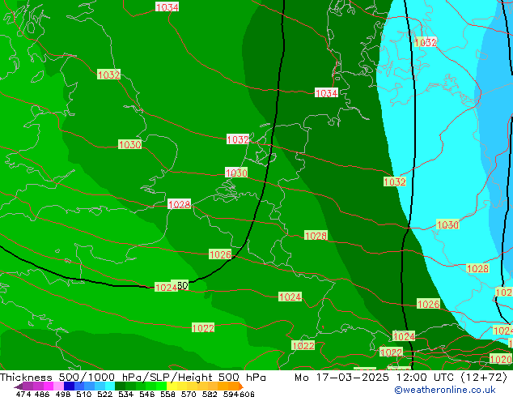Click the legend value 486
Image resolution: width=513 pixels, height=397 pixels.
(42, 394)
